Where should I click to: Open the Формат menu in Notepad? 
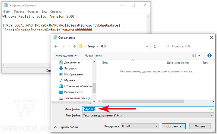pyautogui.click(x=33, y=12)
